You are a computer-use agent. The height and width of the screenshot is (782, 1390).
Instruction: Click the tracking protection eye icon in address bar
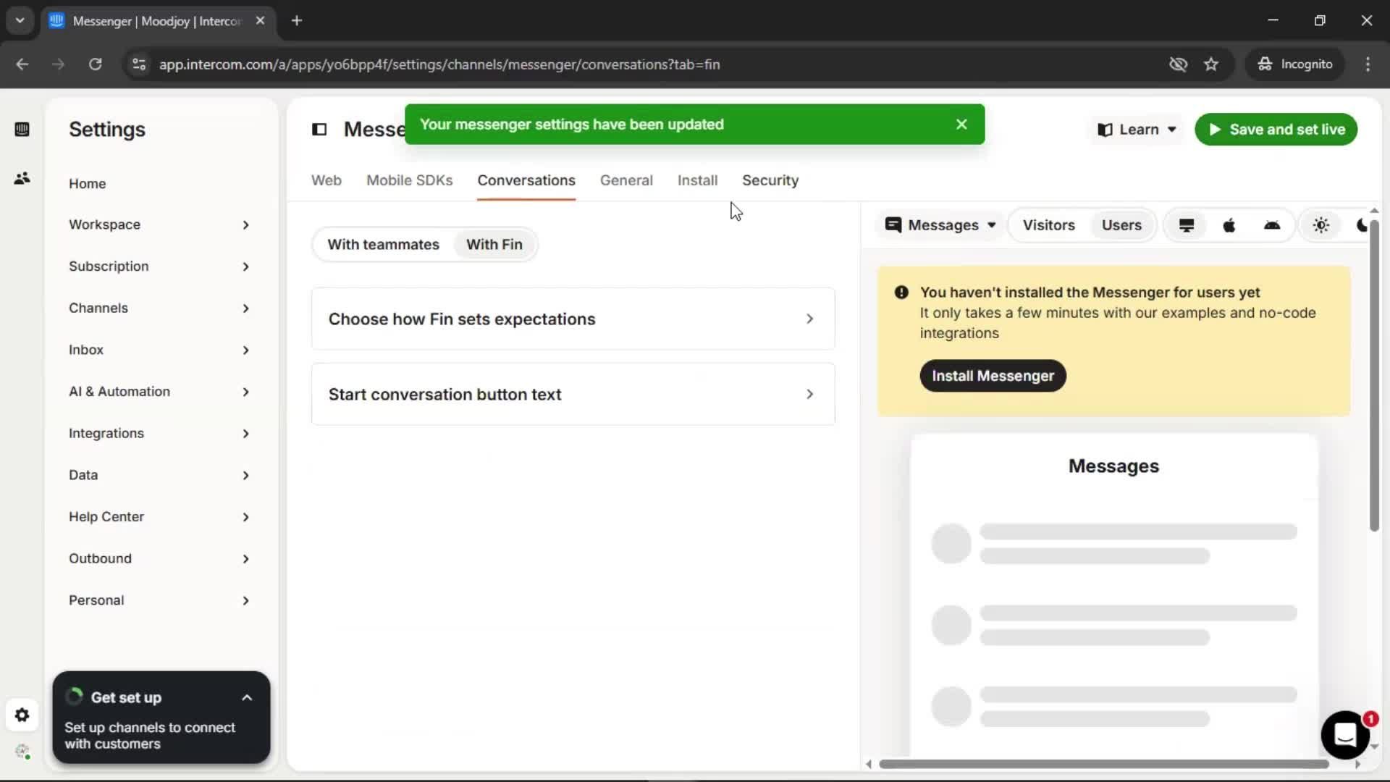click(1178, 64)
